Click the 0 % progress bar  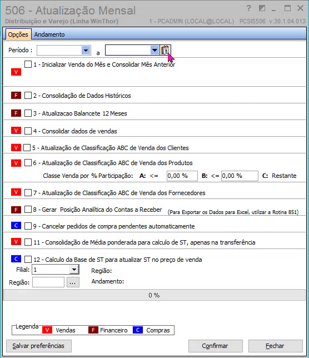pos(154,295)
